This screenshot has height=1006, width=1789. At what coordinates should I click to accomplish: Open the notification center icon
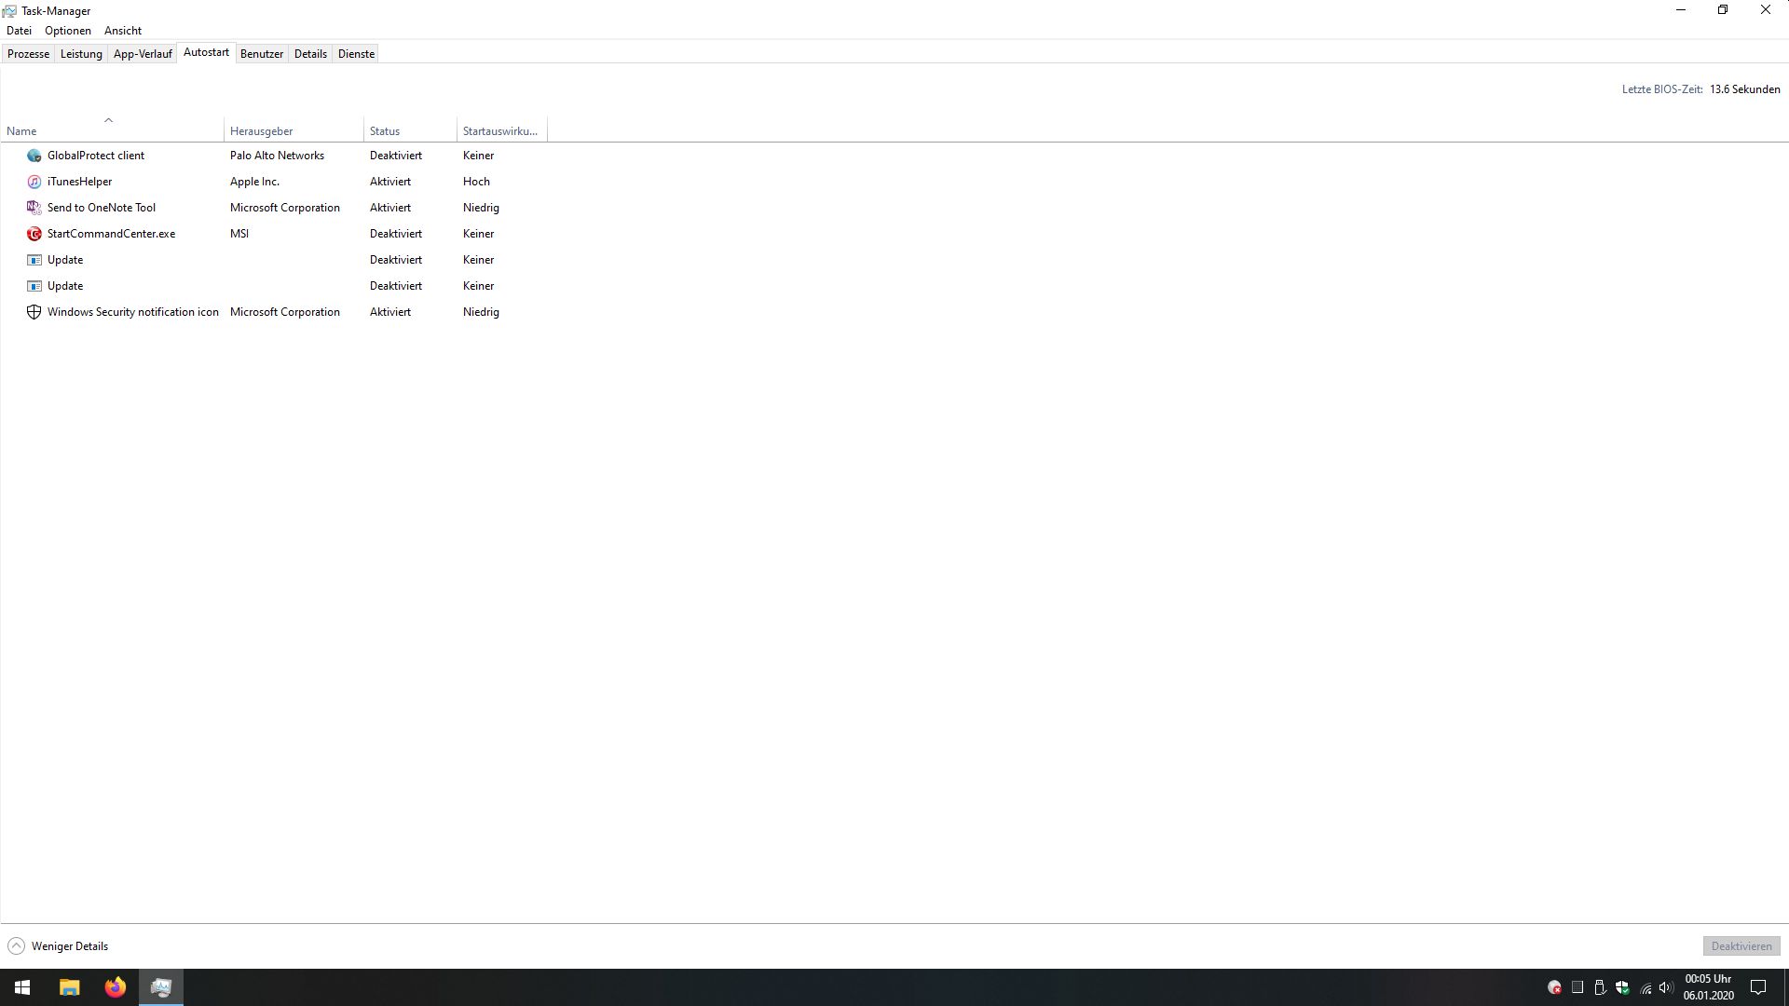click(x=1758, y=987)
